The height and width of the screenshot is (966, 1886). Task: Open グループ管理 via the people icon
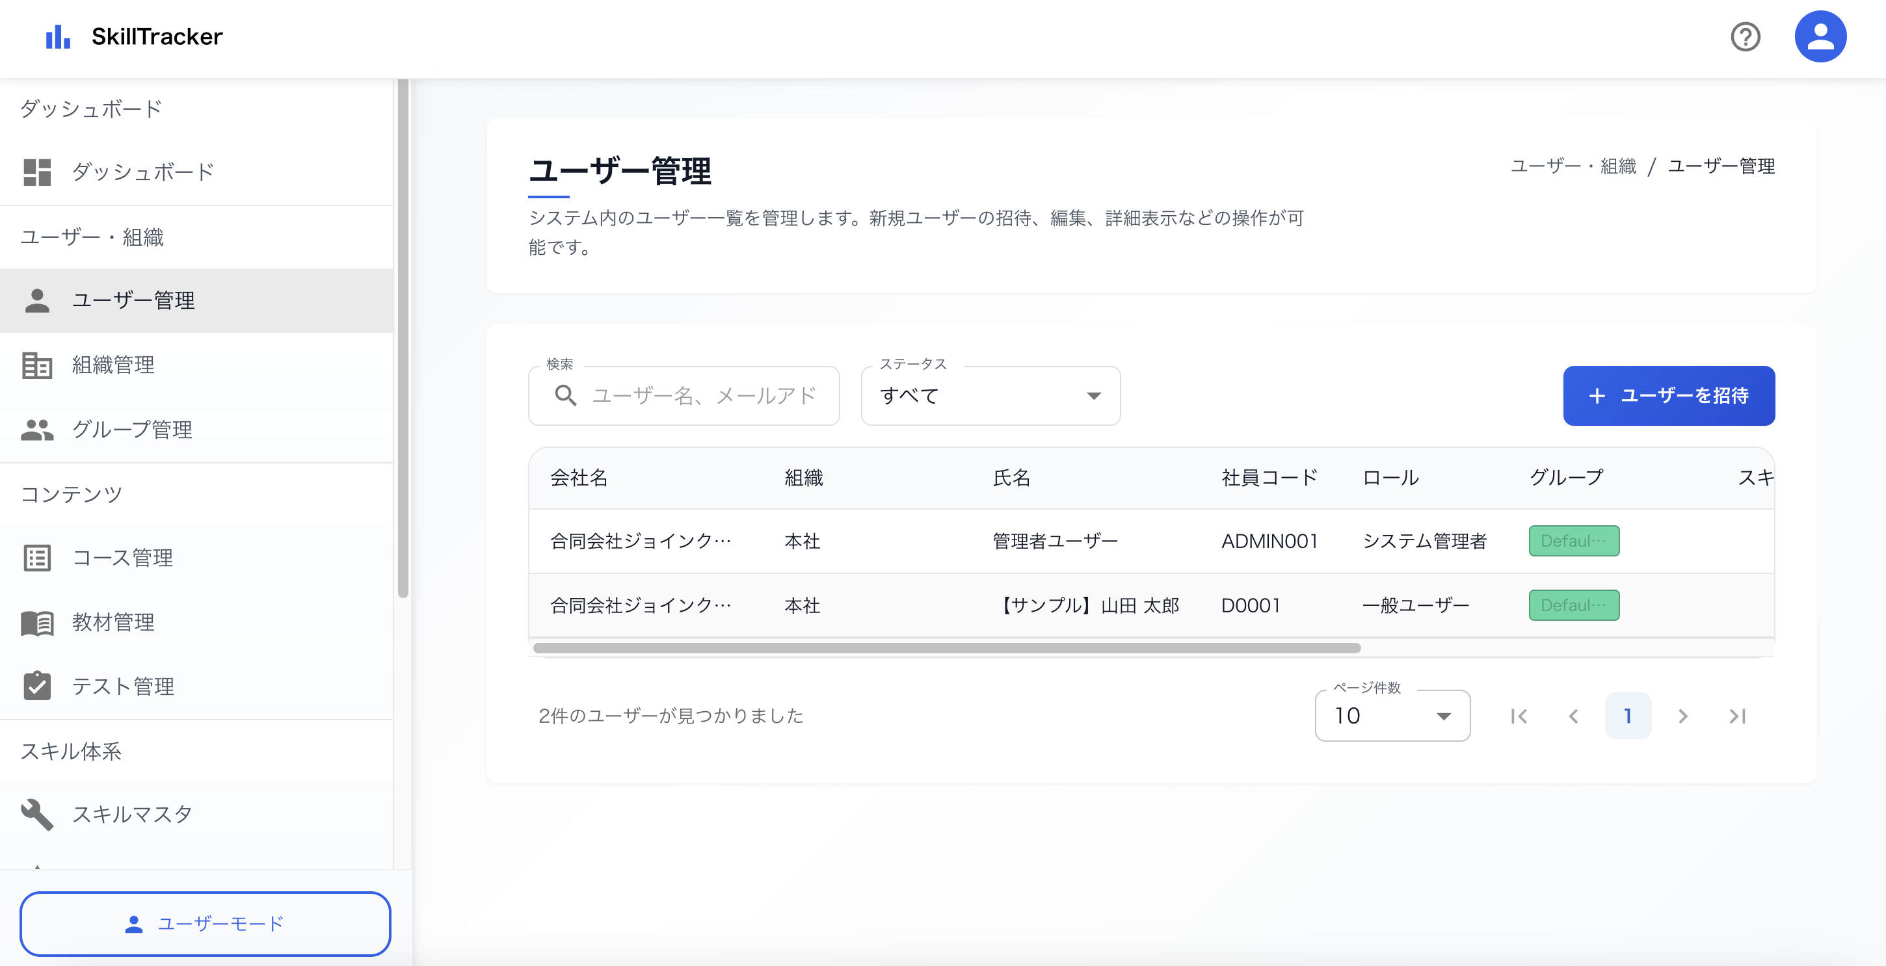37,430
